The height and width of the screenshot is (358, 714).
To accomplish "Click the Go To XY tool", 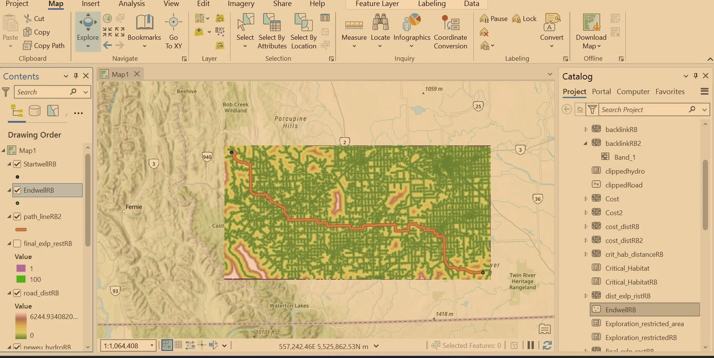I will (173, 31).
